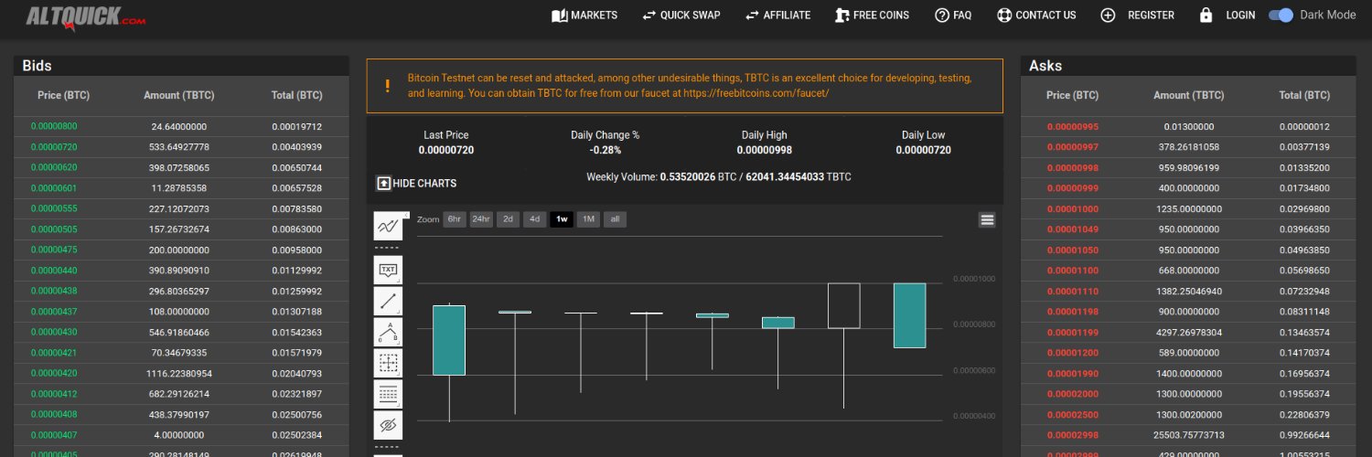
Task: Click the FAQ question mark icon
Action: (942, 16)
